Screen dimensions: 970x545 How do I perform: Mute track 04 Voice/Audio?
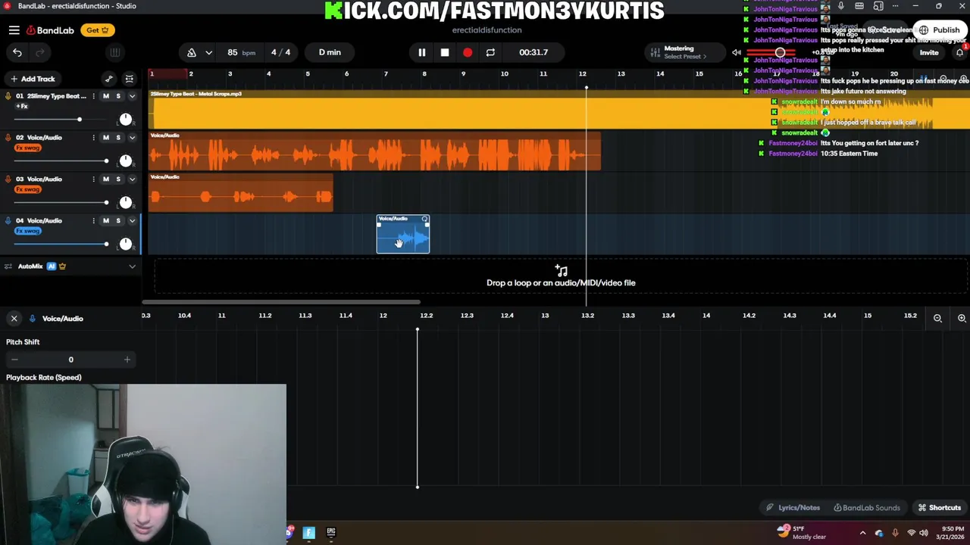point(106,221)
